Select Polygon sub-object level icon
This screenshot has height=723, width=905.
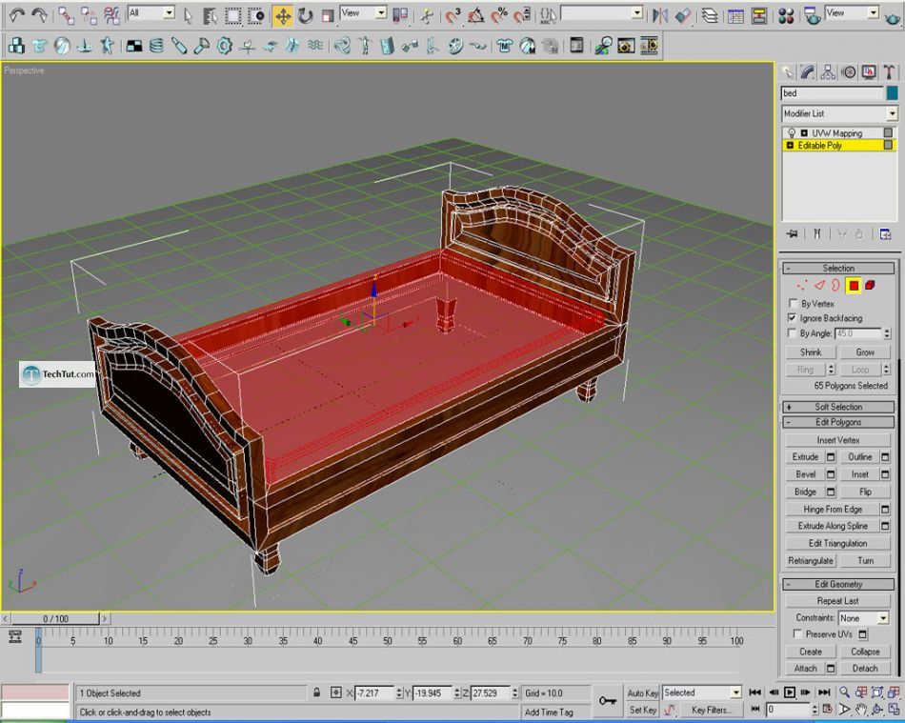[x=854, y=285]
